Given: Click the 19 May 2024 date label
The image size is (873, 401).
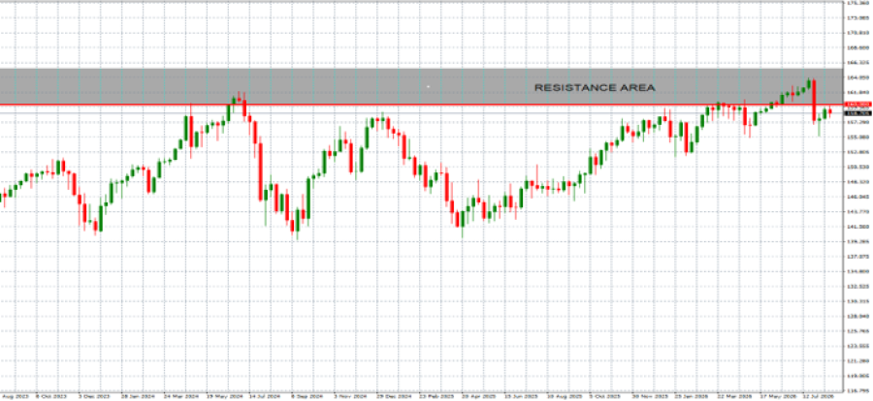Looking at the screenshot, I should coord(224,397).
